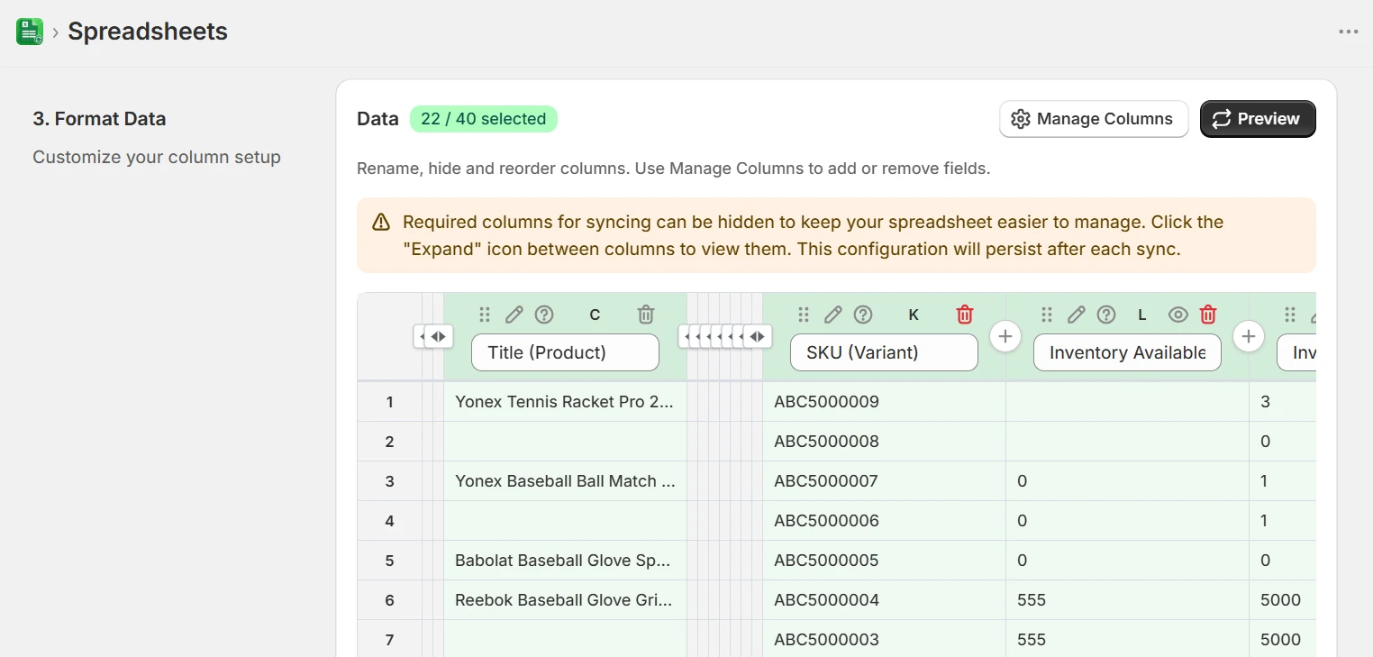Select cell Babolat Baseball Glove Sp...
The height and width of the screenshot is (657, 1373).
565,561
